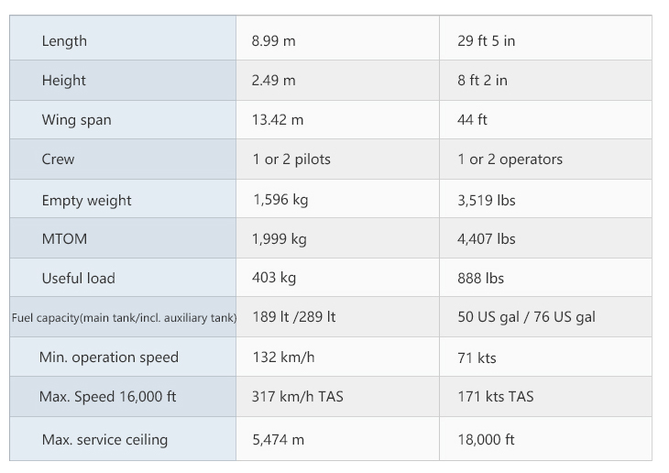Click the Height row label
This screenshot has width=669, height=473.
tap(64, 81)
